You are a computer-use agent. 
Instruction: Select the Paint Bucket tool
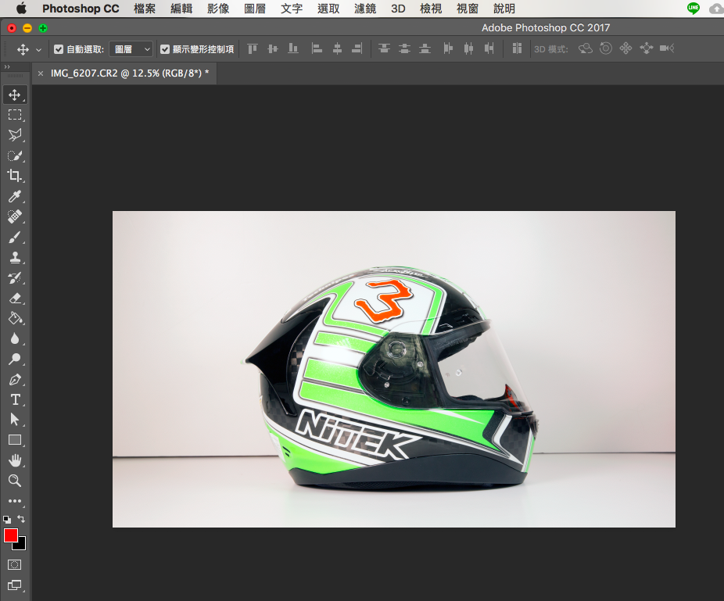[15, 319]
